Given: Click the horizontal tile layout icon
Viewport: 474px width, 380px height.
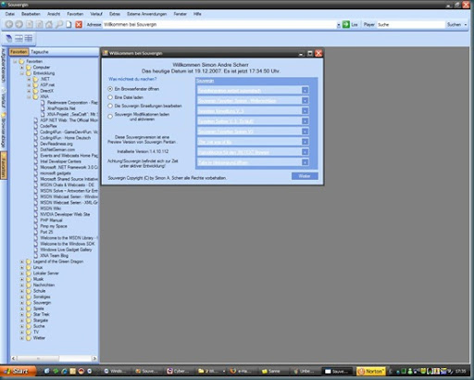Looking at the screenshot, I should coord(19,39).
